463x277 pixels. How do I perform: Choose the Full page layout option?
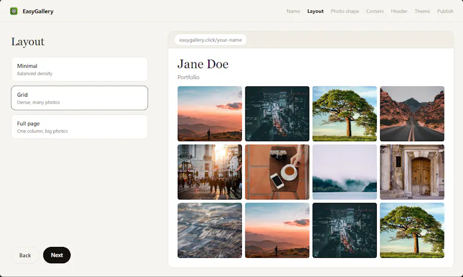[79, 127]
